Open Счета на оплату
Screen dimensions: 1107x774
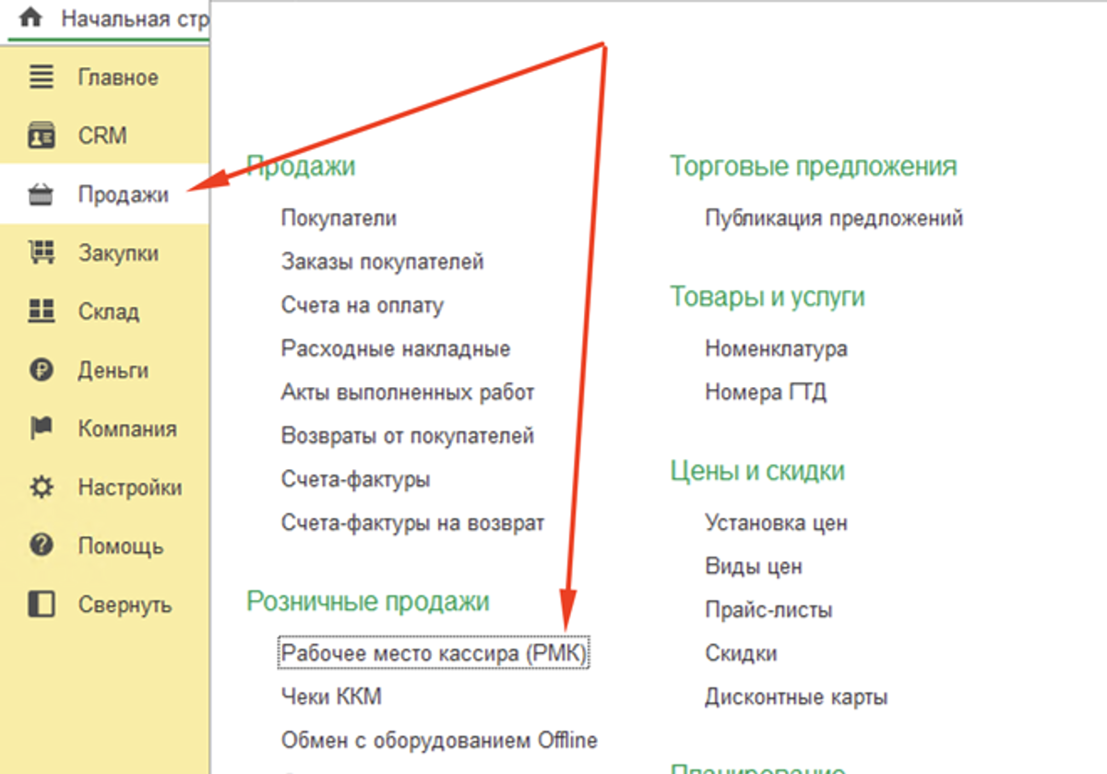tap(363, 305)
